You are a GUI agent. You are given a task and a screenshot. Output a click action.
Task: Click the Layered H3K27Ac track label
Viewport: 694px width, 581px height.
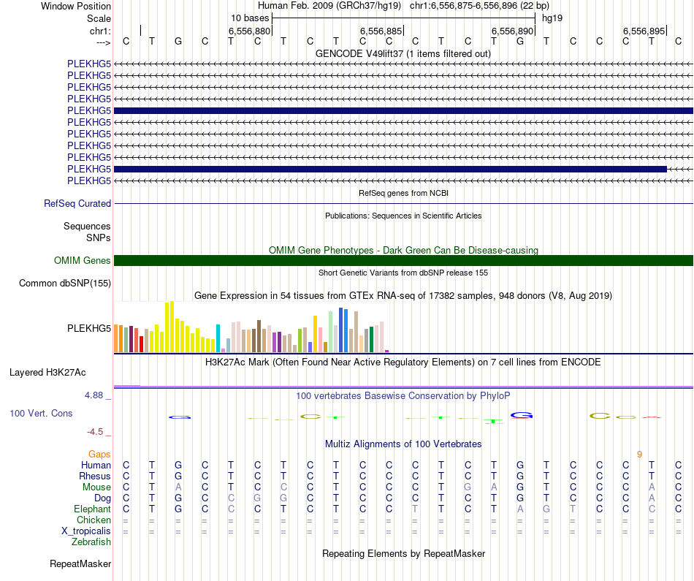coord(47,373)
